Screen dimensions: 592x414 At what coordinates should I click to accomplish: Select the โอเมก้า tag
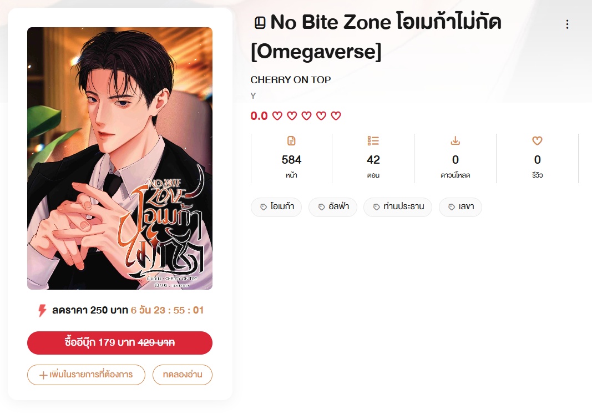[276, 207]
